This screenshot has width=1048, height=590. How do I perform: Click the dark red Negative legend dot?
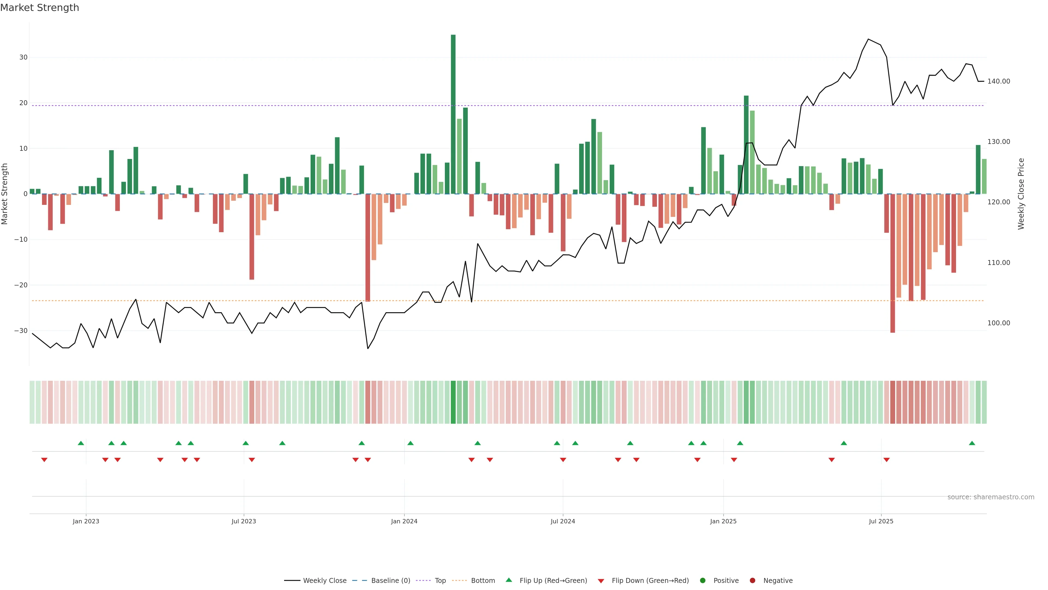pyautogui.click(x=752, y=581)
